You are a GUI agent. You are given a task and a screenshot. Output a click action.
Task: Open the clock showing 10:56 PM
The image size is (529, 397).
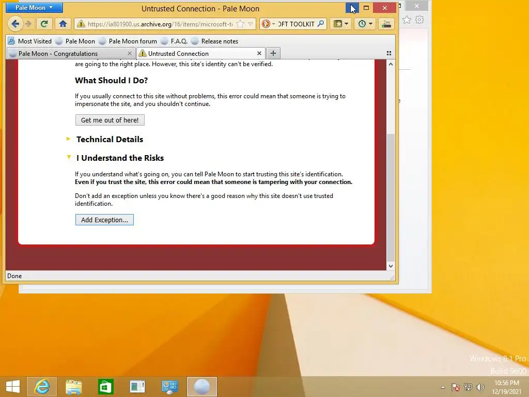[x=506, y=387]
